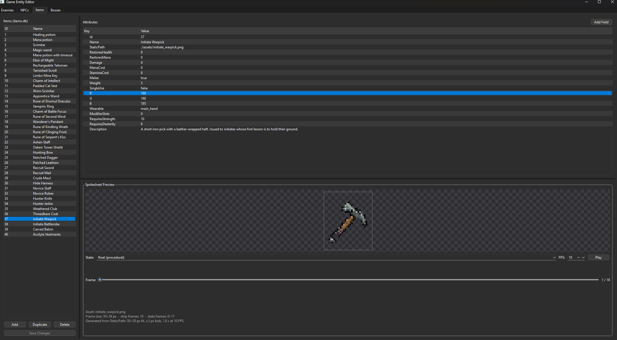
Task: Select the Crude Maul item
Action: (40, 178)
